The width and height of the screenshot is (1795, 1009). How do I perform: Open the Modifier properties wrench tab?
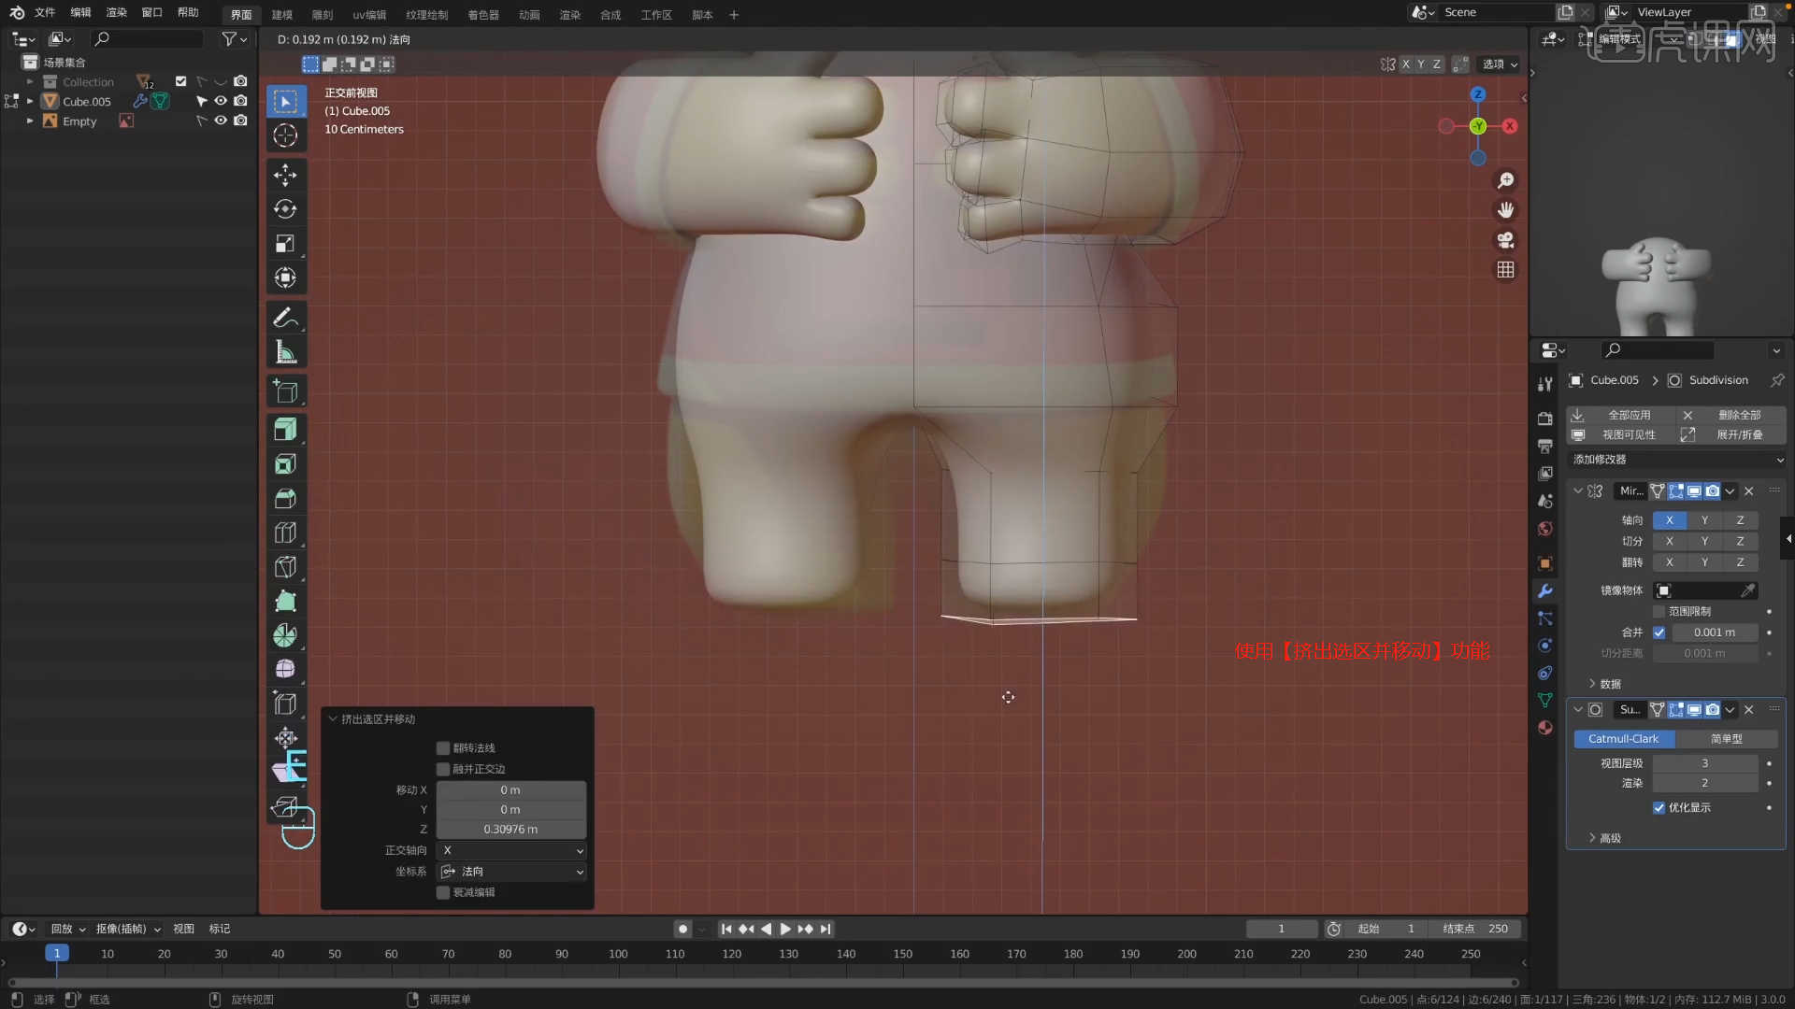pyautogui.click(x=1544, y=591)
